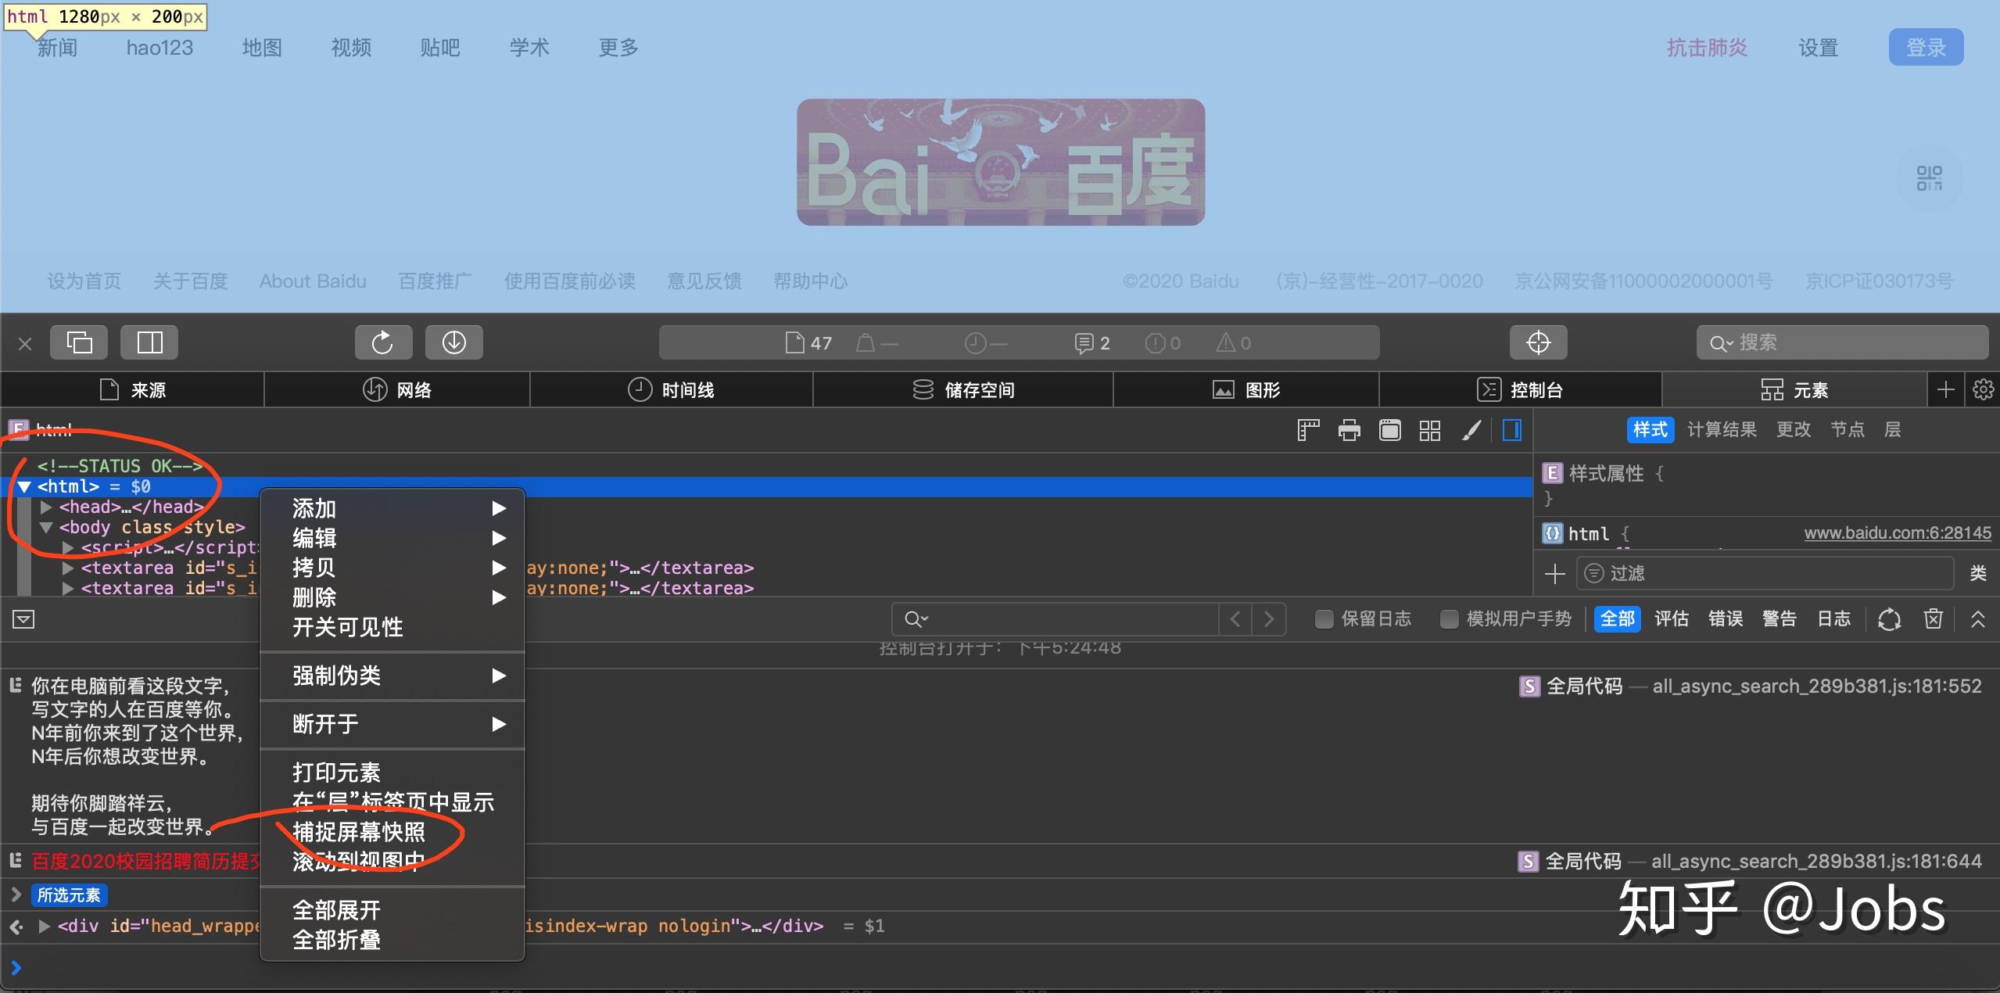Click the warning triangle count showing 0

coord(1234,342)
